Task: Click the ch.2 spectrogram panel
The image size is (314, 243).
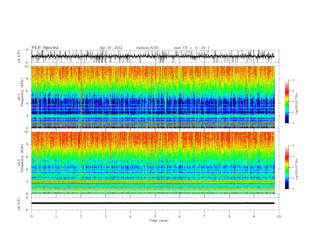Action: pyautogui.click(x=153, y=163)
